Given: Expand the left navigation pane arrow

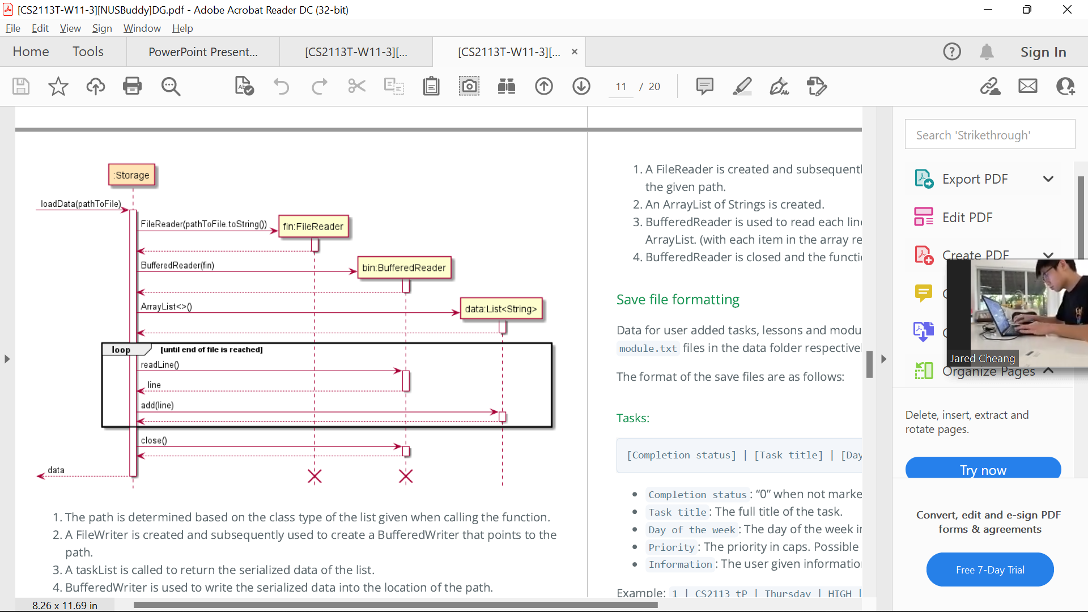Looking at the screenshot, I should tap(7, 359).
